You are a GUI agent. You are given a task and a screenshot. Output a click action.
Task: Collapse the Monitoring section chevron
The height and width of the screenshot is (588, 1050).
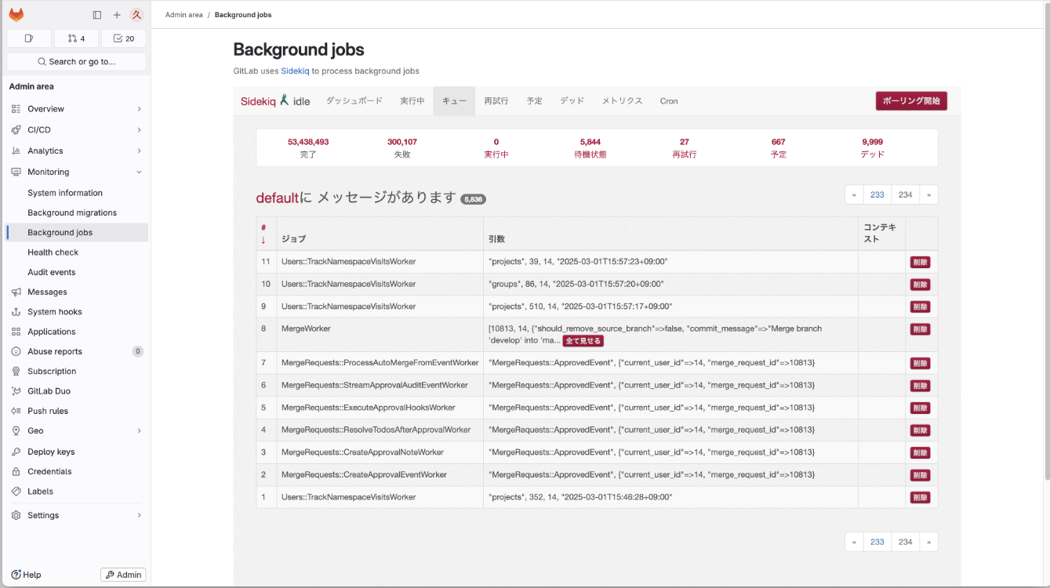[139, 172]
